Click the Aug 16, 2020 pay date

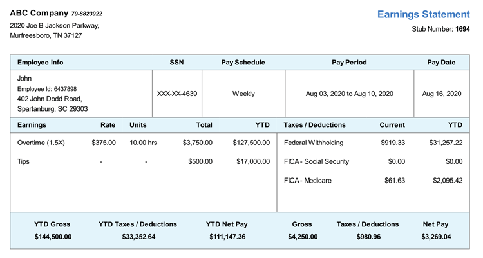tap(442, 94)
